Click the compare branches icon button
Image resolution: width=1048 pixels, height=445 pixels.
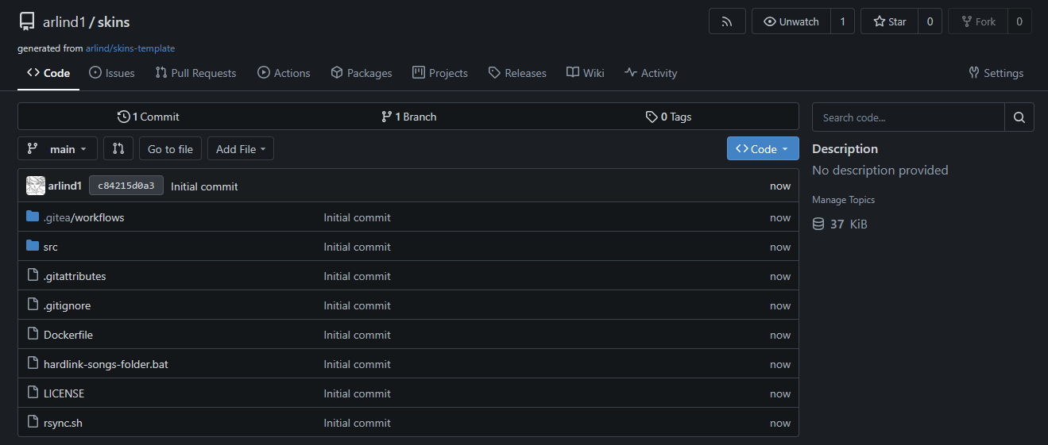[x=118, y=148]
